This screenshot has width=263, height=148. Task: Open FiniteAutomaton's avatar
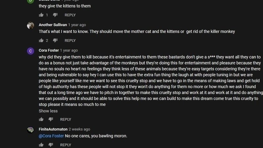click(30, 130)
